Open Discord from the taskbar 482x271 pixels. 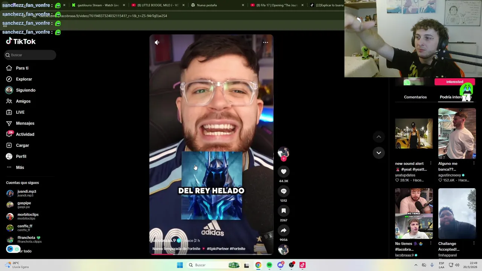pos(280,265)
